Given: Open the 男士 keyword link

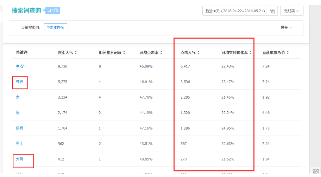Looking at the screenshot, I should pyautogui.click(x=19, y=144).
